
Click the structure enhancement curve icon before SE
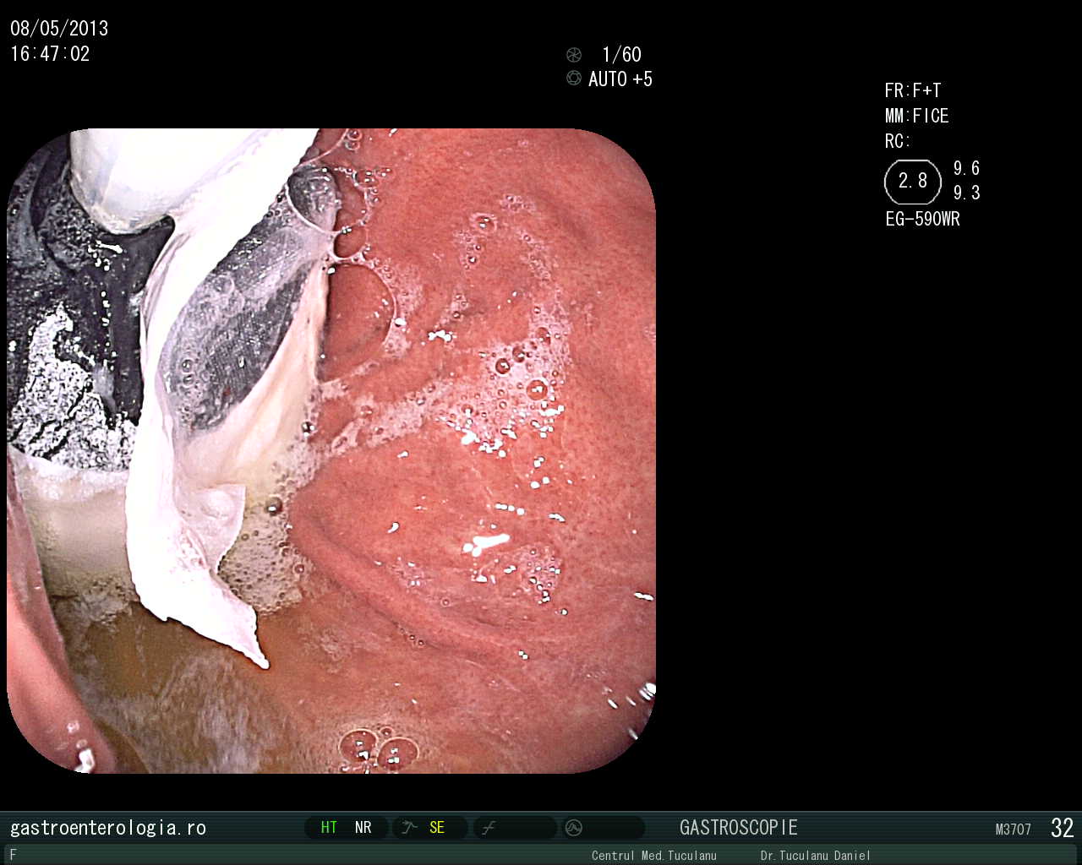point(410,828)
